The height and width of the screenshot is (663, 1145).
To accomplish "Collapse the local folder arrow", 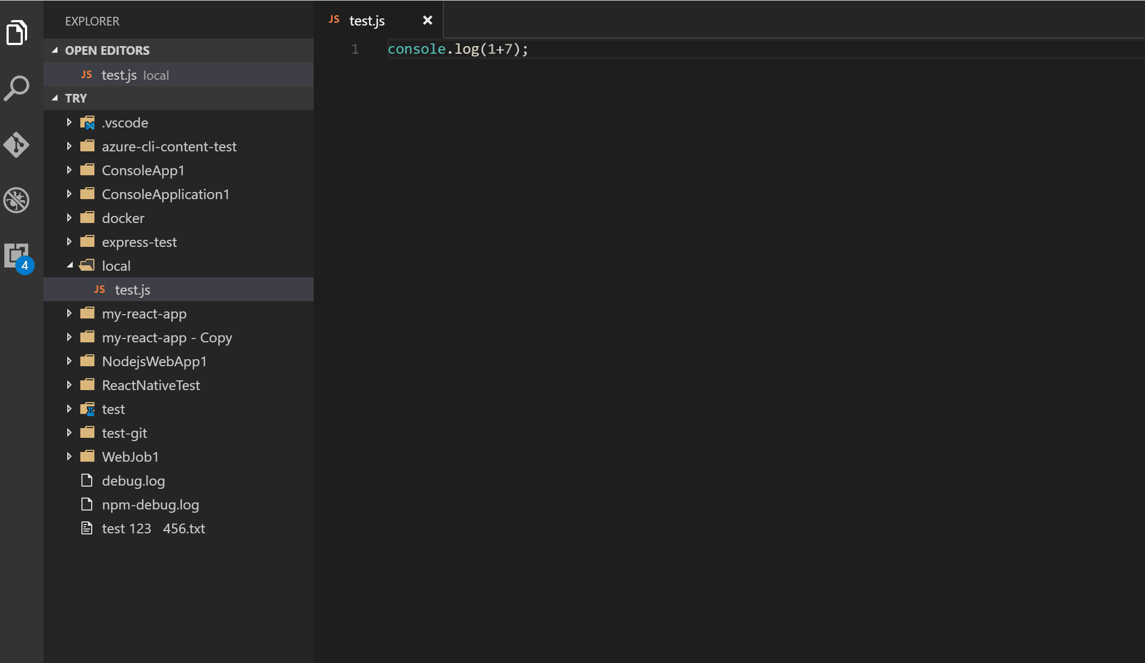I will click(69, 266).
